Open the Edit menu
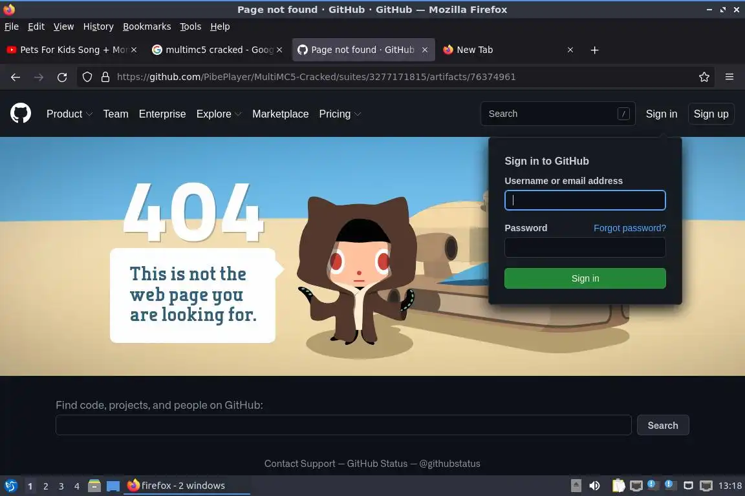This screenshot has width=745, height=496. [36, 26]
